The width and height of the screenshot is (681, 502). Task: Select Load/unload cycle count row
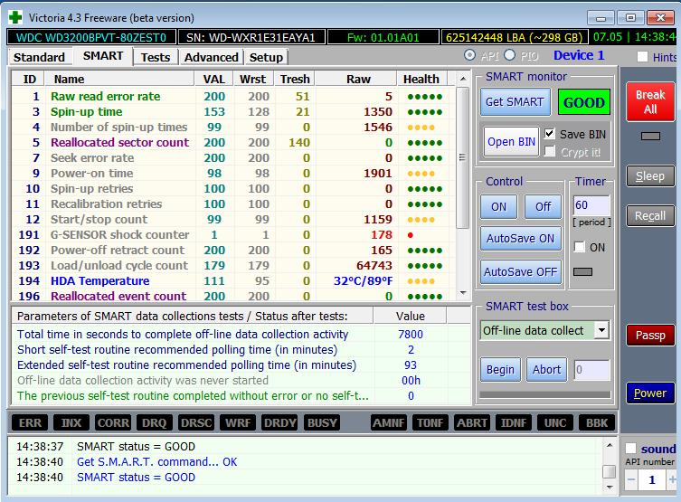pos(233,265)
